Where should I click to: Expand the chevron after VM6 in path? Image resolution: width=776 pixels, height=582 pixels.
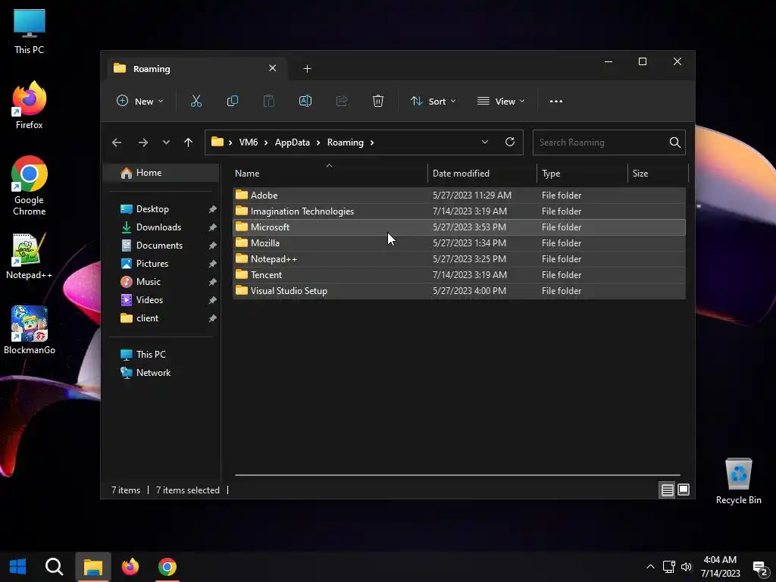point(266,142)
